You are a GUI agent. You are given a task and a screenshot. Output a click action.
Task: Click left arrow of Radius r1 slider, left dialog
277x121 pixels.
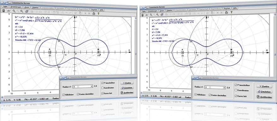tap(74, 86)
